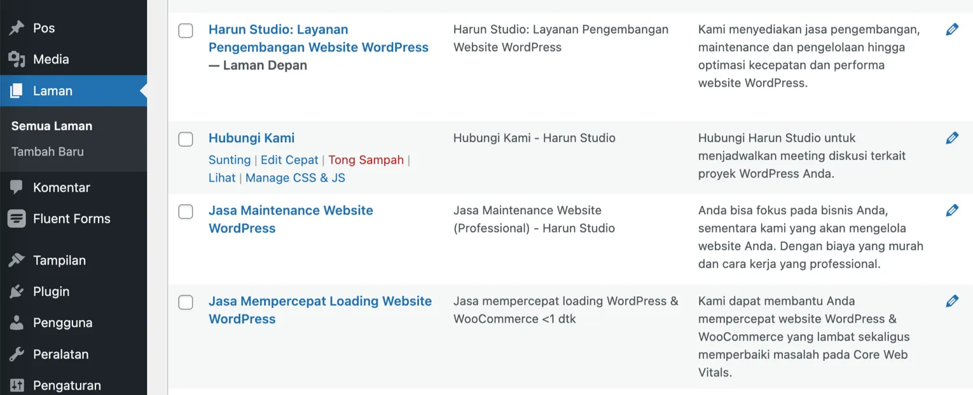Open the Pengguna menu
The height and width of the screenshot is (395, 973).
[74, 323]
